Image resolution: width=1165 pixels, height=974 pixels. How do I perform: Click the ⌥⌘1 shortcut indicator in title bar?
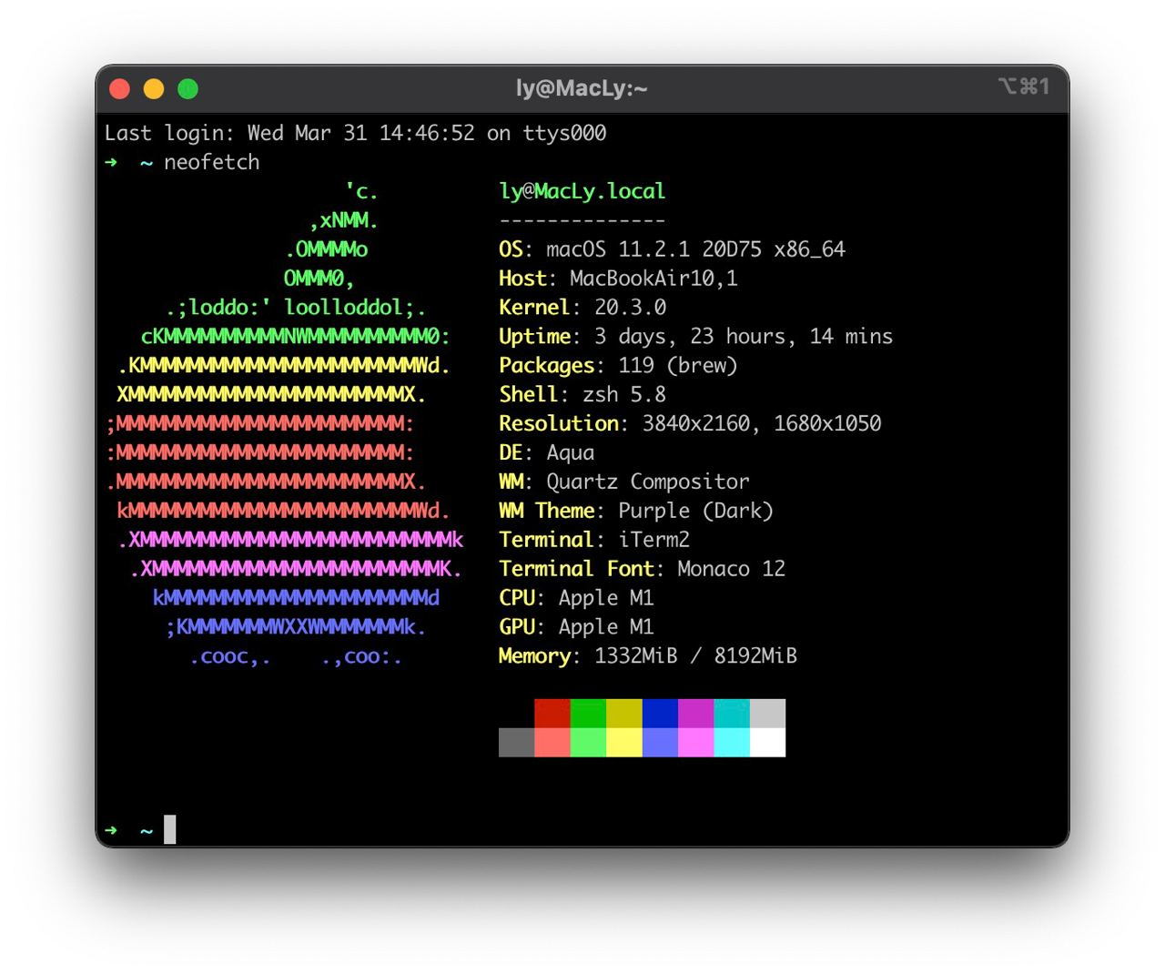pyautogui.click(x=1024, y=86)
